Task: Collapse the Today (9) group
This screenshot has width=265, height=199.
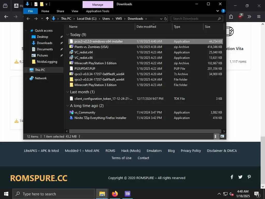Action: coord(68,35)
